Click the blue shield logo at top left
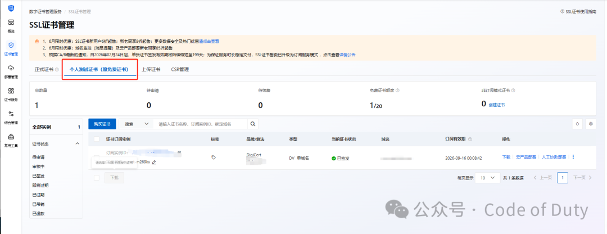This screenshot has height=234, width=607. pos(11,8)
